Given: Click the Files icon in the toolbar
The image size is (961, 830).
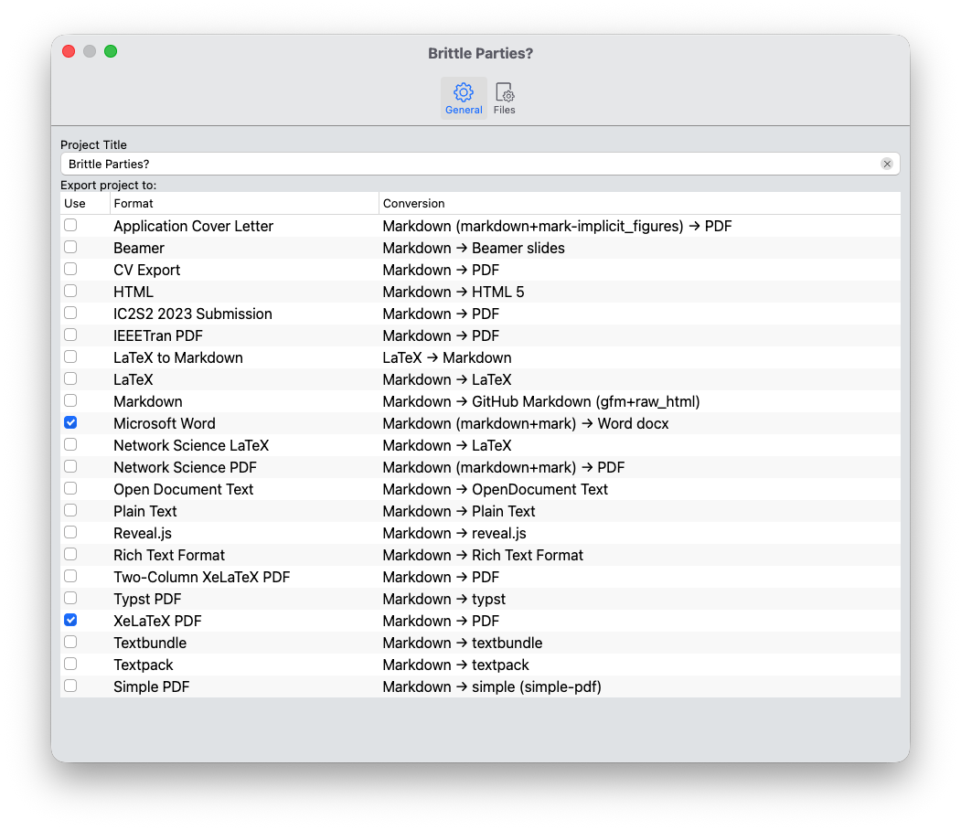Looking at the screenshot, I should tap(504, 90).
